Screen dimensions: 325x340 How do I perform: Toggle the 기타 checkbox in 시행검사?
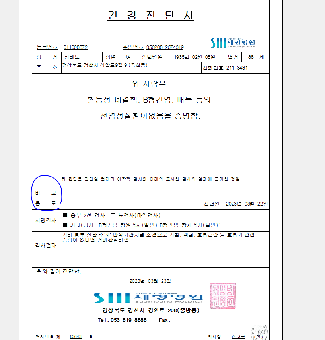point(65,225)
